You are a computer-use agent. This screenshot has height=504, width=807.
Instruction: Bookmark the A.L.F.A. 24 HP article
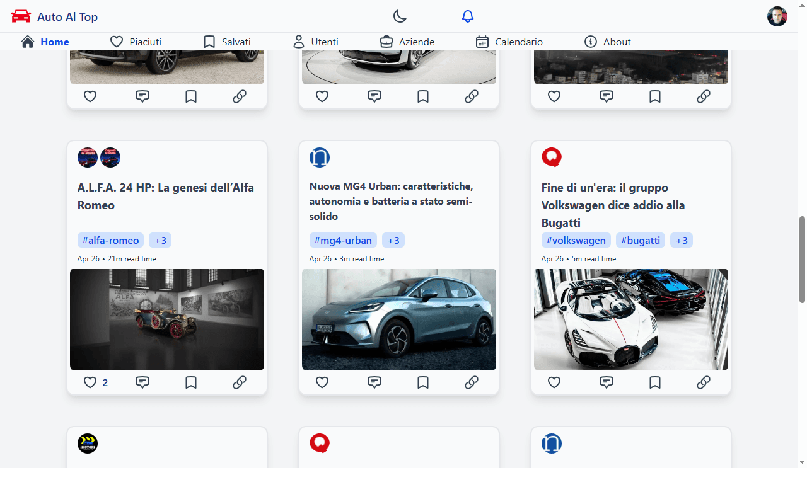pos(191,382)
